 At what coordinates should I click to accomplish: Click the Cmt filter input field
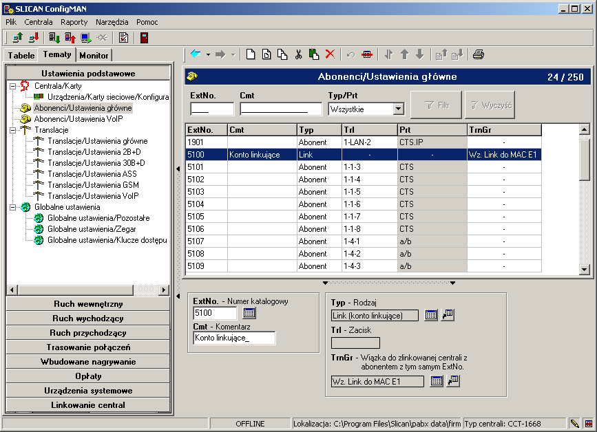coord(281,109)
